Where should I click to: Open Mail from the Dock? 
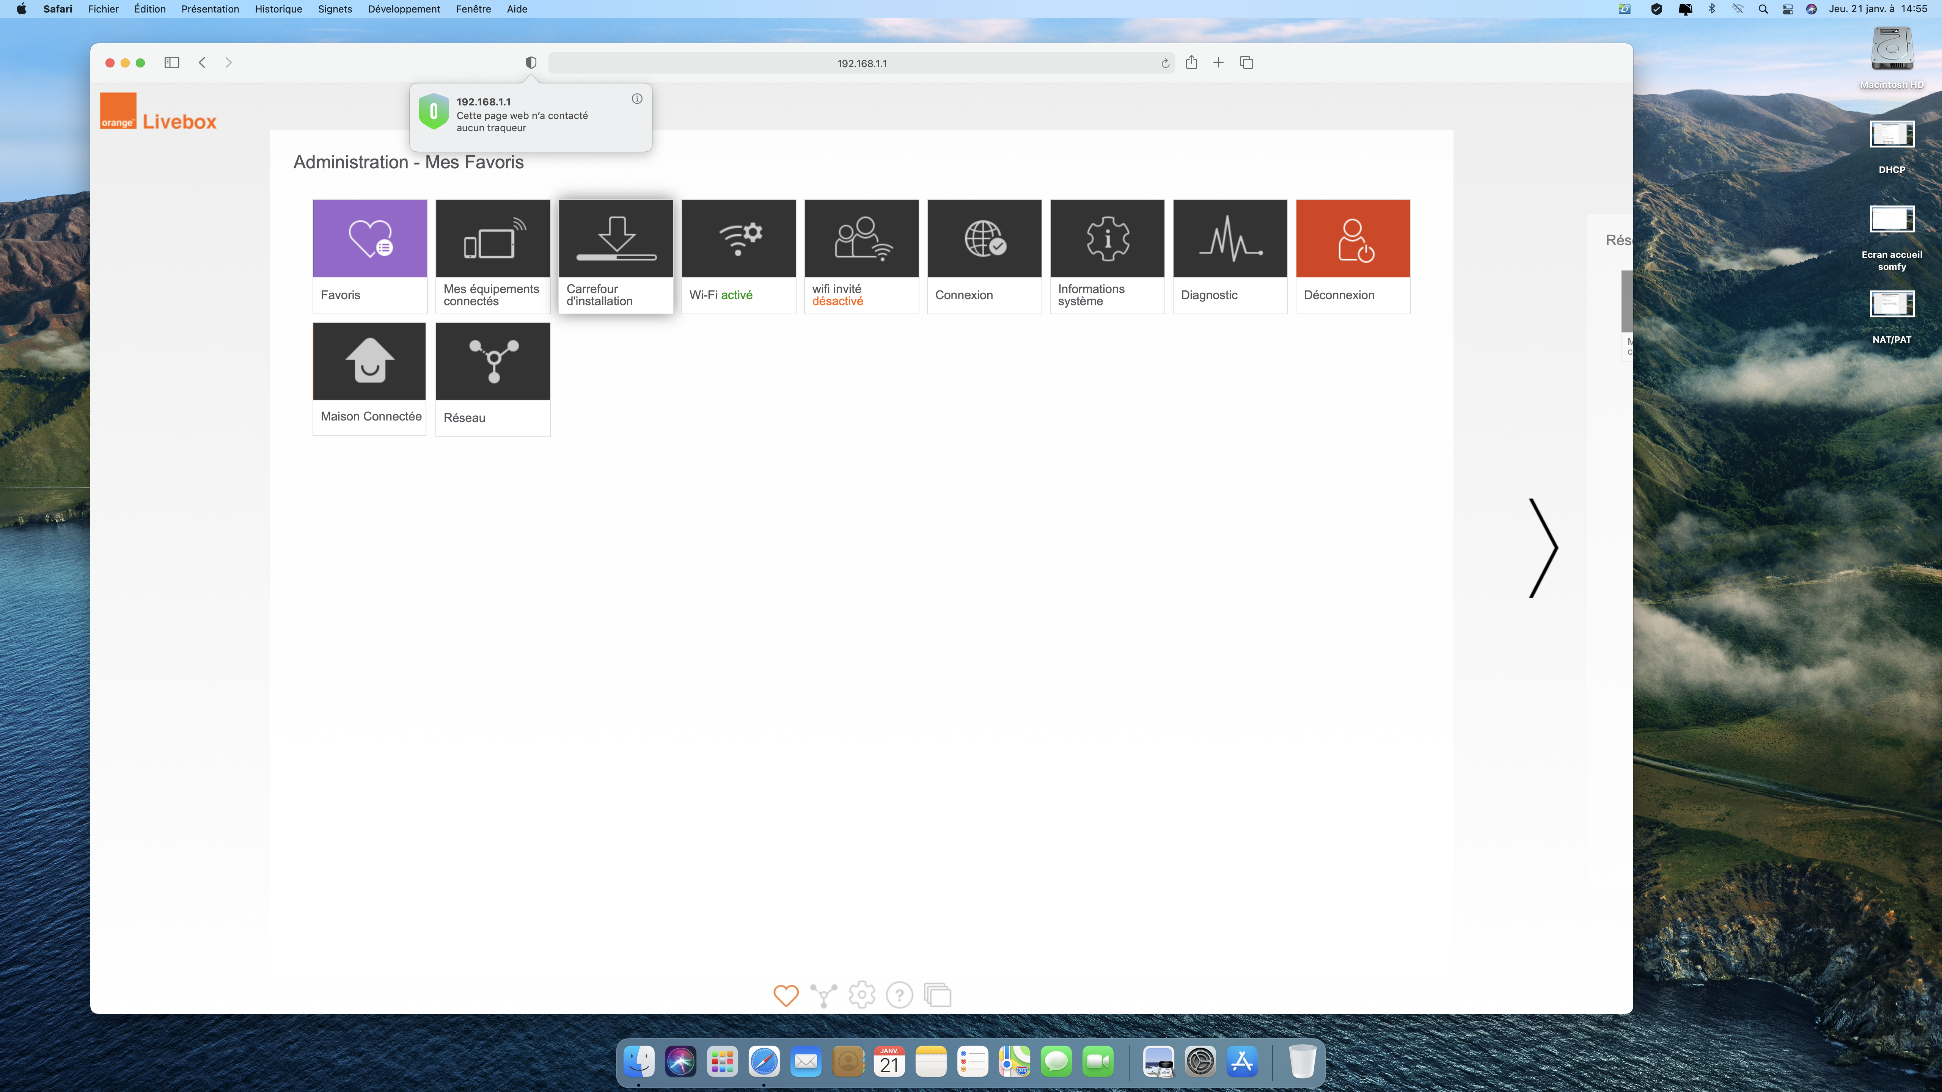coord(806,1062)
